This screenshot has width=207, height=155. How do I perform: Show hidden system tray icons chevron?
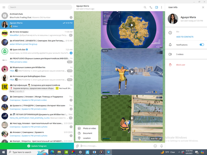point(179,152)
